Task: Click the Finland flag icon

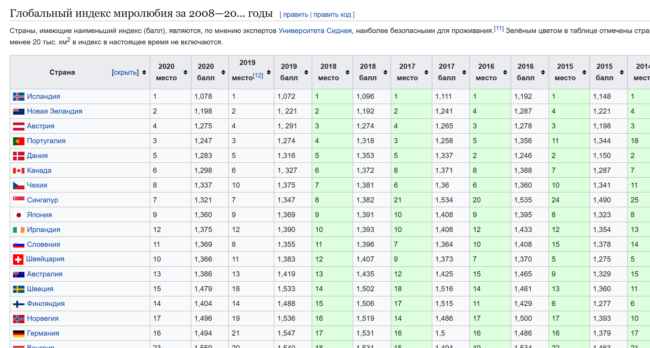Action: coord(19,304)
